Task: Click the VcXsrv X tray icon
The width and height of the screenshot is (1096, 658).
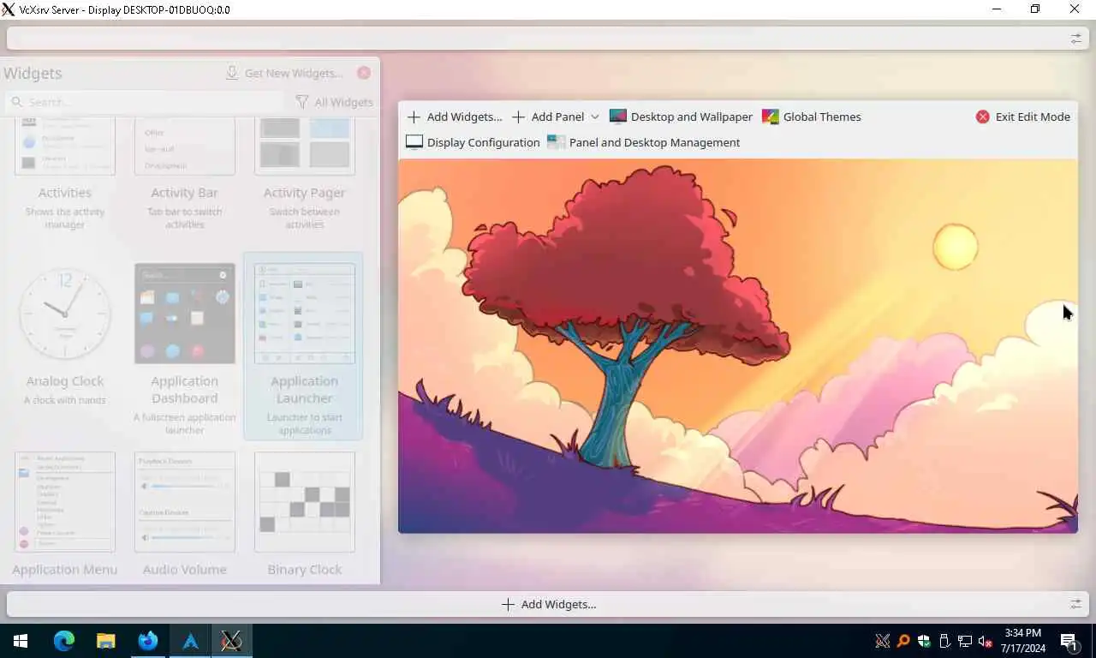Action: pos(883,641)
